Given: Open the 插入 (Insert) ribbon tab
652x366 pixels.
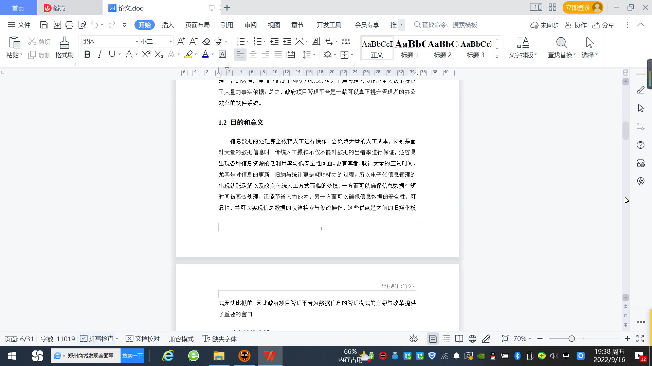Looking at the screenshot, I should (x=168, y=25).
